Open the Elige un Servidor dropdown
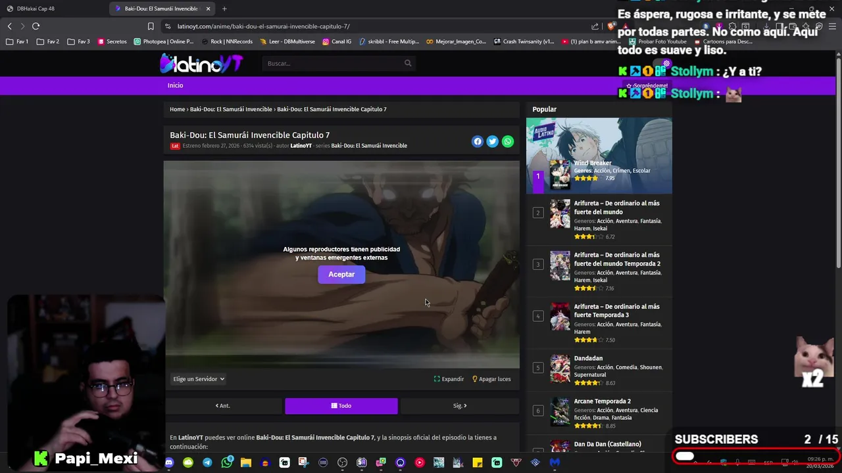Viewport: 842px width, 473px height. pyautogui.click(x=199, y=379)
